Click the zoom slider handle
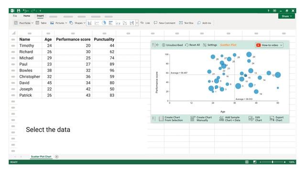 273,162
